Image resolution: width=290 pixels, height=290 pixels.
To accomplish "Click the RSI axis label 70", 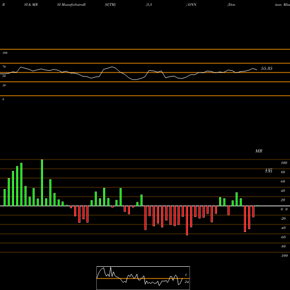I will [4, 67].
